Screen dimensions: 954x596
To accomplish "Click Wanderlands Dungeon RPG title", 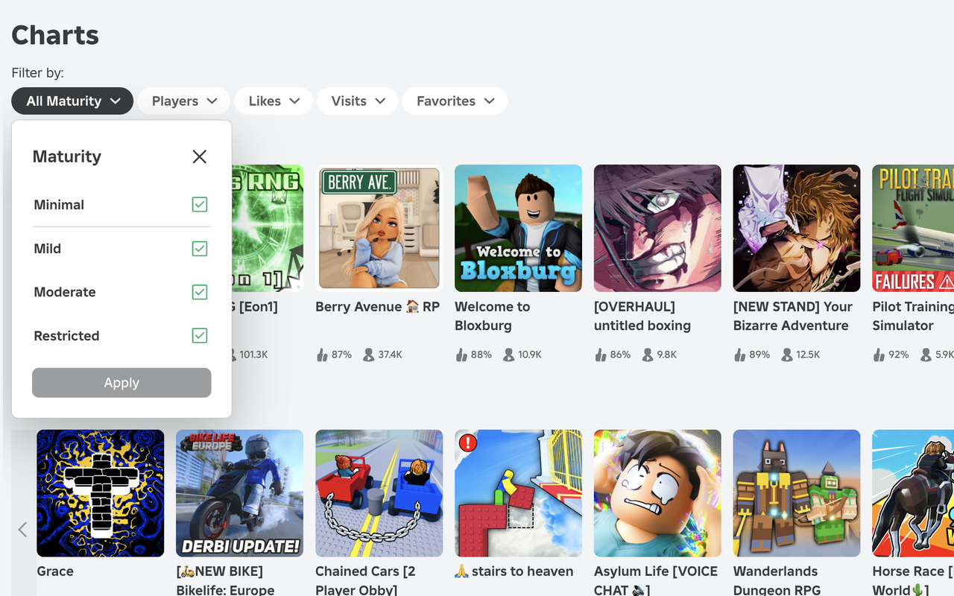I will 777,580.
